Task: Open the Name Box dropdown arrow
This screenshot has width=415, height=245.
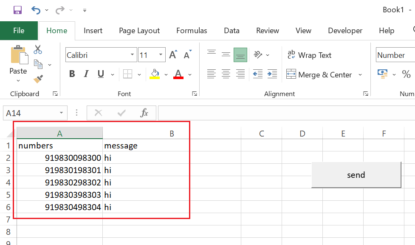Action: click(62, 113)
